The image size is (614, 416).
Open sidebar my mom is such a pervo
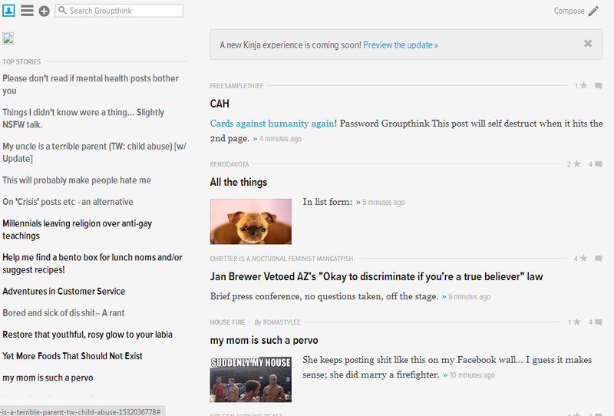pyautogui.click(x=48, y=378)
